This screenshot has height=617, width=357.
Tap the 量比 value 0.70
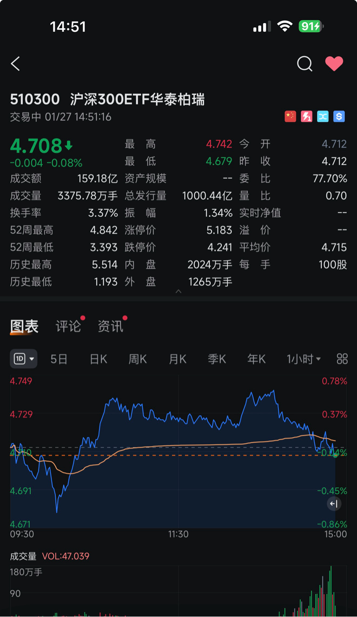pos(337,196)
